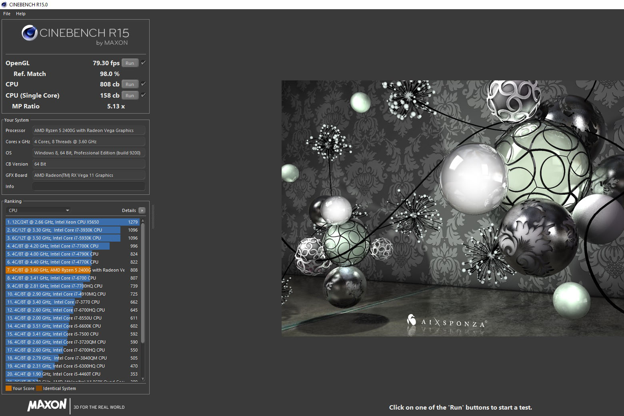Screen dimensions: 624x416
Task: Click the Info input field
Action: pos(89,186)
